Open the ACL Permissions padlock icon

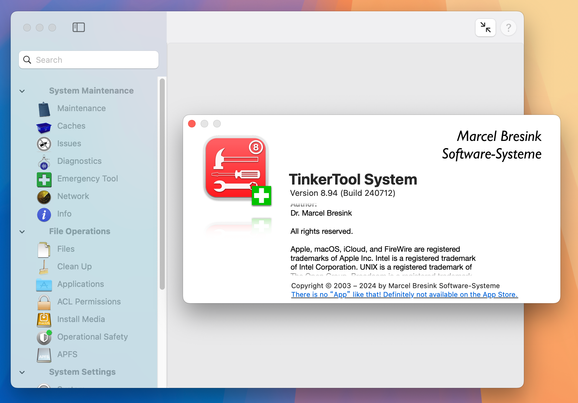click(44, 302)
